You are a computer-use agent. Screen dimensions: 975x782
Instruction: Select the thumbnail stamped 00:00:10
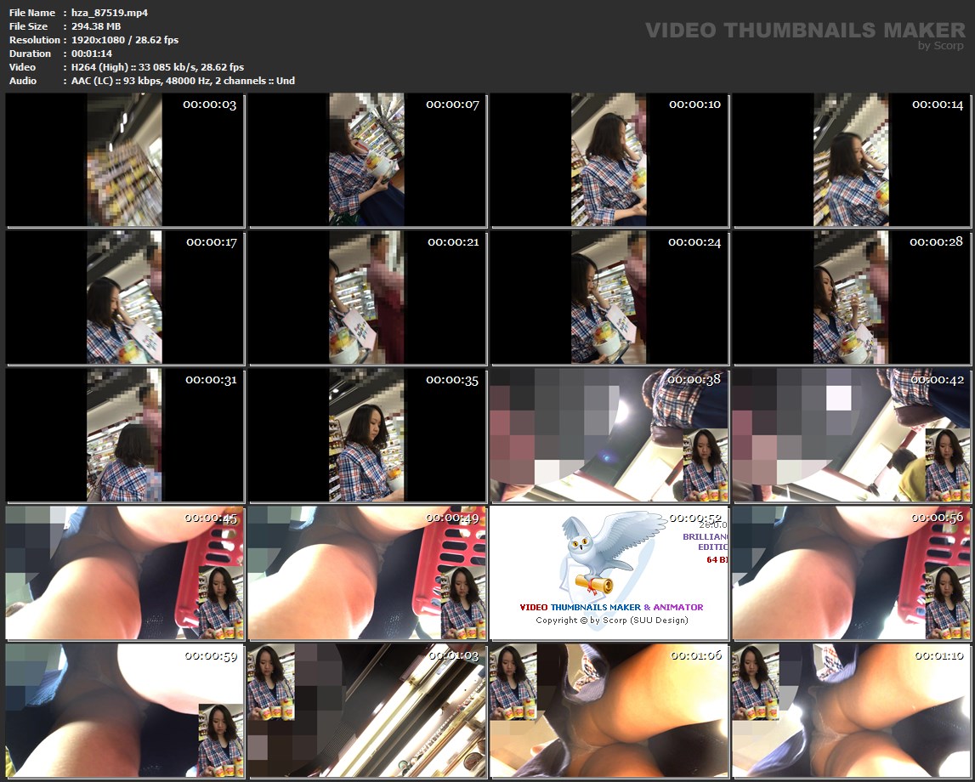(x=609, y=160)
